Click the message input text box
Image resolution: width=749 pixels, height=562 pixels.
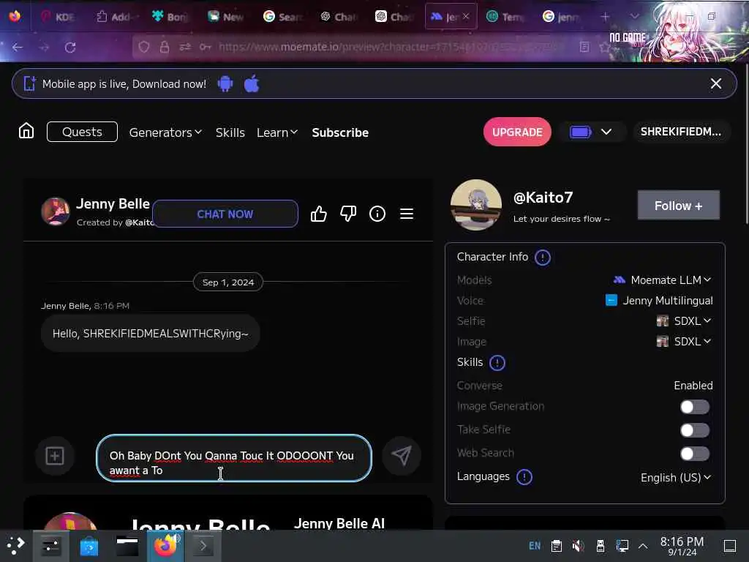(x=234, y=458)
